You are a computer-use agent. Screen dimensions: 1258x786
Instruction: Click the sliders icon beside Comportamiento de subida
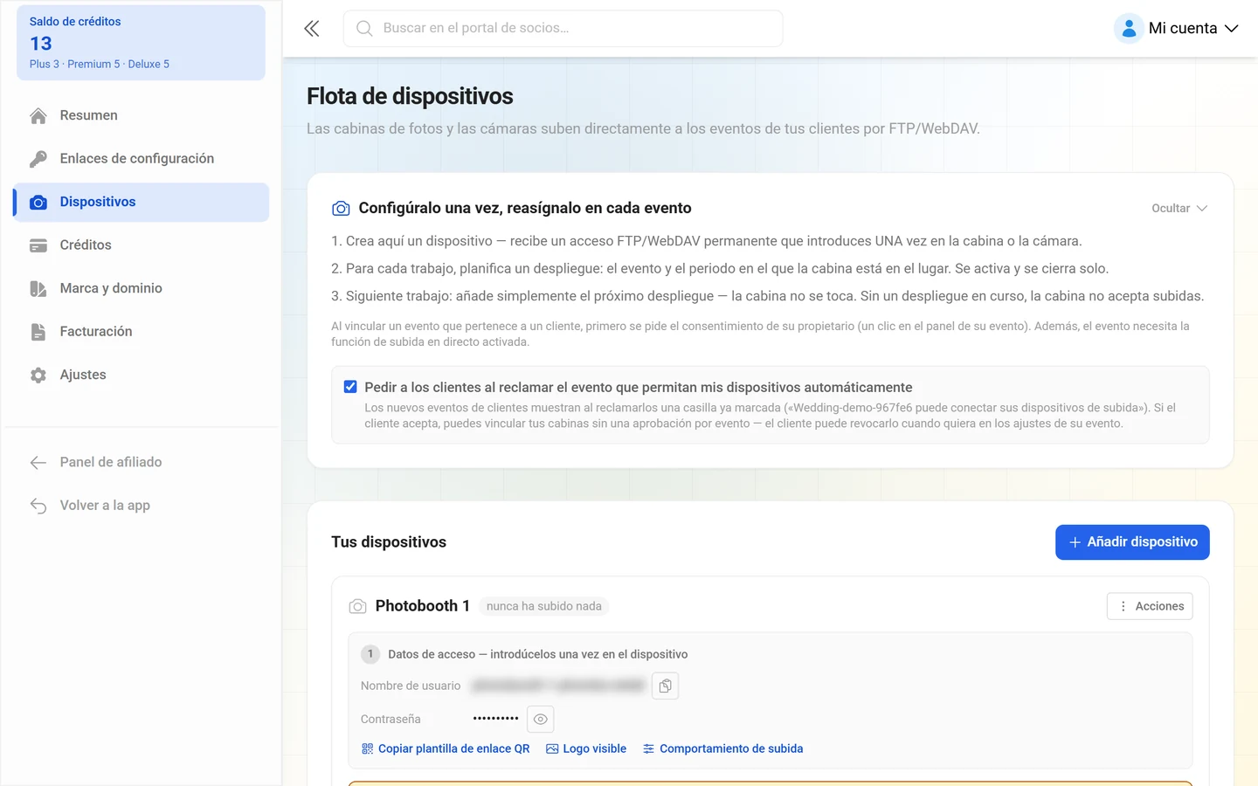coord(648,749)
